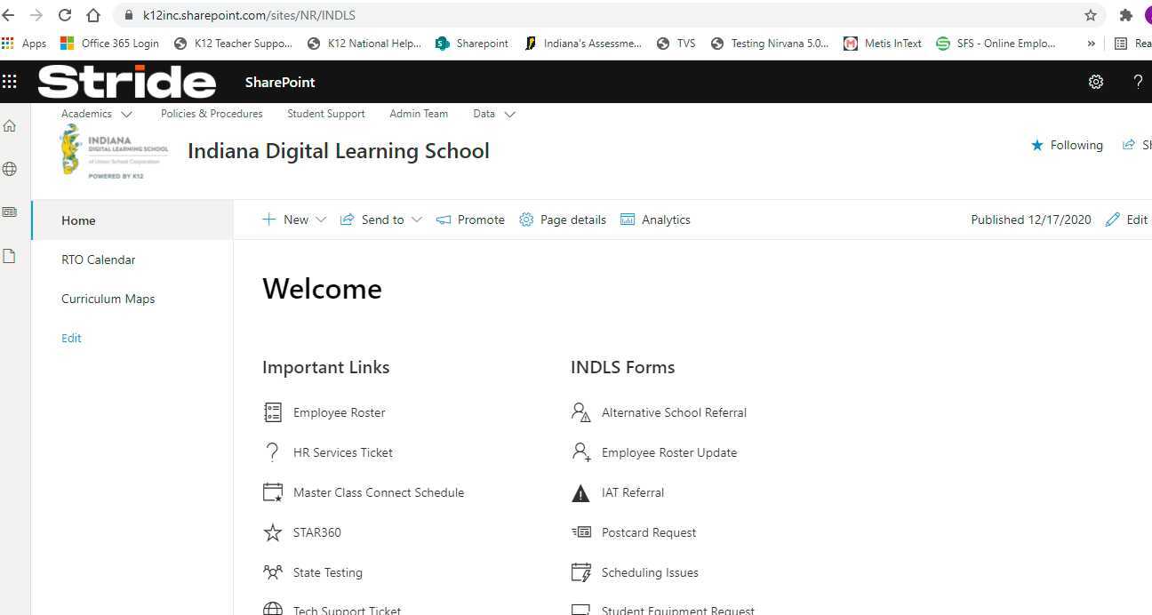Click the Stride logo in header
Image resolution: width=1152 pixels, height=615 pixels.
pos(127,82)
